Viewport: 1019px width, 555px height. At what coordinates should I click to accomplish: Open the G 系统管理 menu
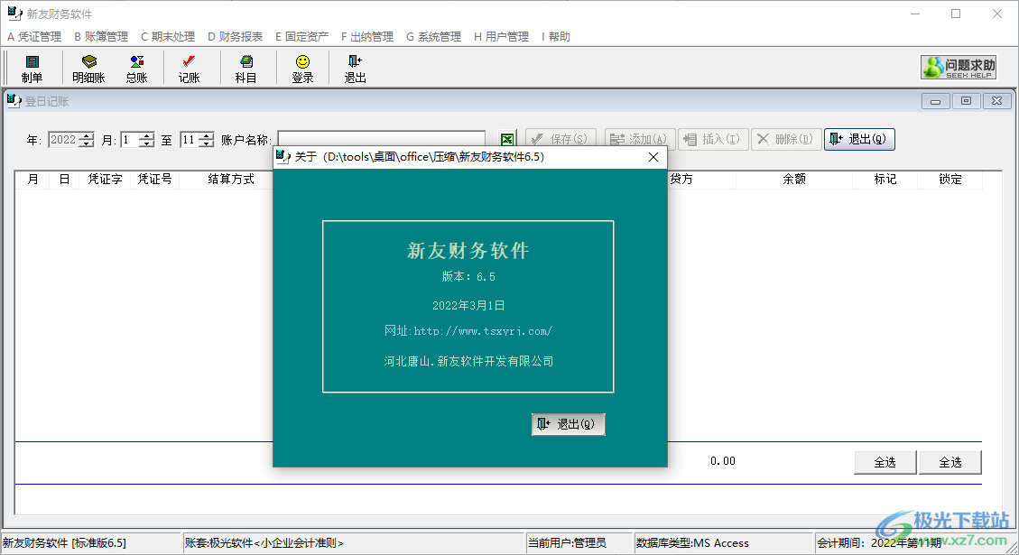[433, 36]
